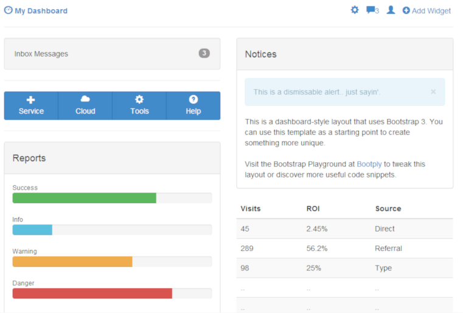
Task: Follow the Bootply link
Action: 369,164
